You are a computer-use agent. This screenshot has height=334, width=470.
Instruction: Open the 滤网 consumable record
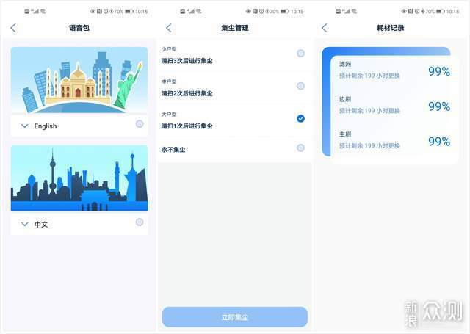(x=394, y=70)
